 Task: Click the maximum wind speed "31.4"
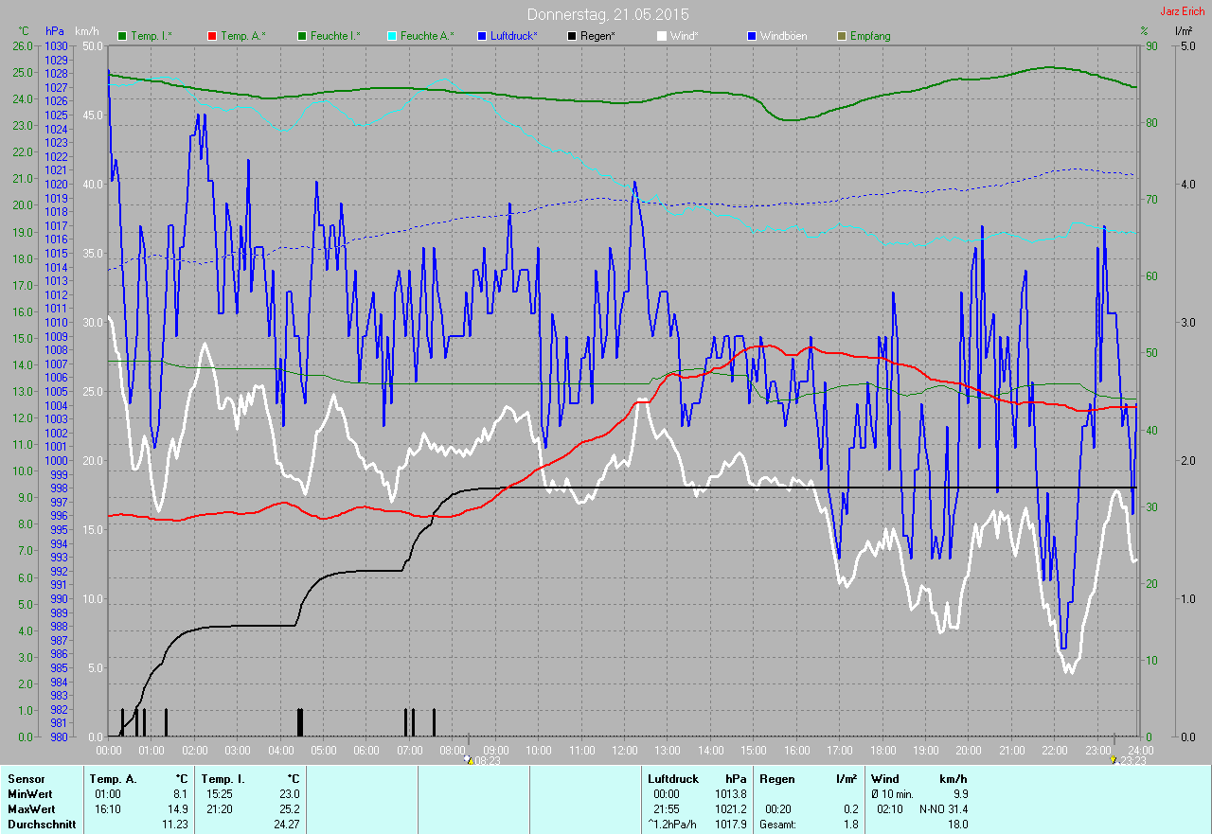(x=956, y=808)
